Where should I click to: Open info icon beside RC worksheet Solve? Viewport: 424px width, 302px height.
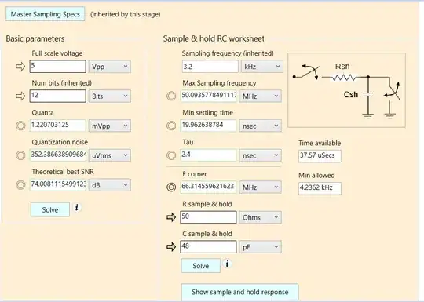click(x=228, y=264)
